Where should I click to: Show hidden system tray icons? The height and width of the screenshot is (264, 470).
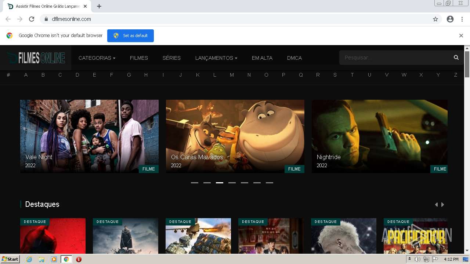coord(409,259)
